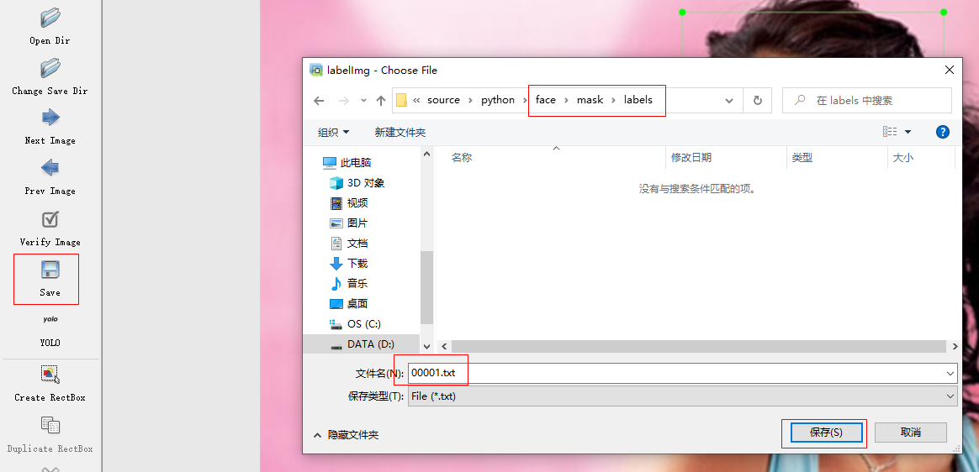
Task: Click the view layout icon
Action: point(890,132)
